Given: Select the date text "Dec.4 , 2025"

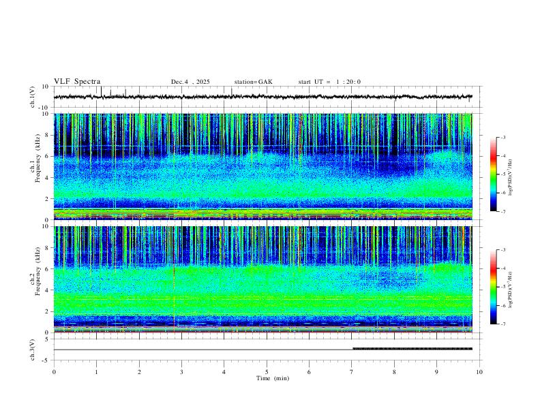Looking at the screenshot, I should (190, 82).
